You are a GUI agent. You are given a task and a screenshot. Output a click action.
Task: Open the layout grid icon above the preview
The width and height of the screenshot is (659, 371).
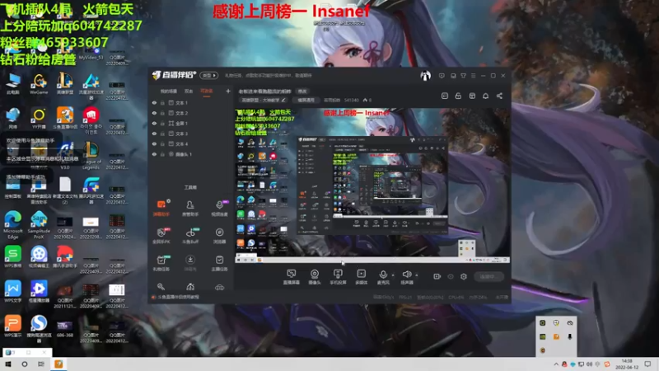[472, 96]
